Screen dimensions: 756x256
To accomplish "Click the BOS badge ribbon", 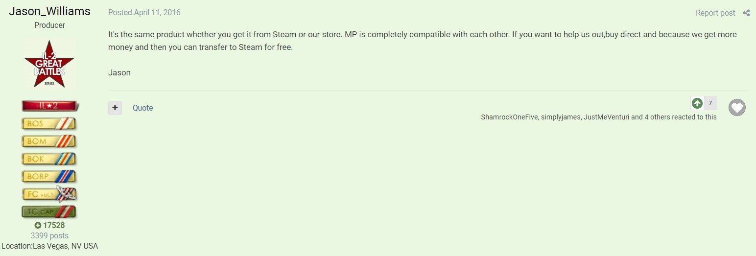I will [49, 123].
